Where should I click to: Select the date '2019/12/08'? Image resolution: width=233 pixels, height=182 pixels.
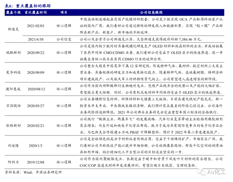[x=36, y=162]
